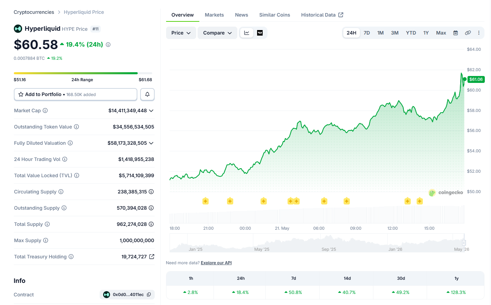The height and width of the screenshot is (305, 491).
Task: Click the Explore our API link
Action: [x=216, y=263]
